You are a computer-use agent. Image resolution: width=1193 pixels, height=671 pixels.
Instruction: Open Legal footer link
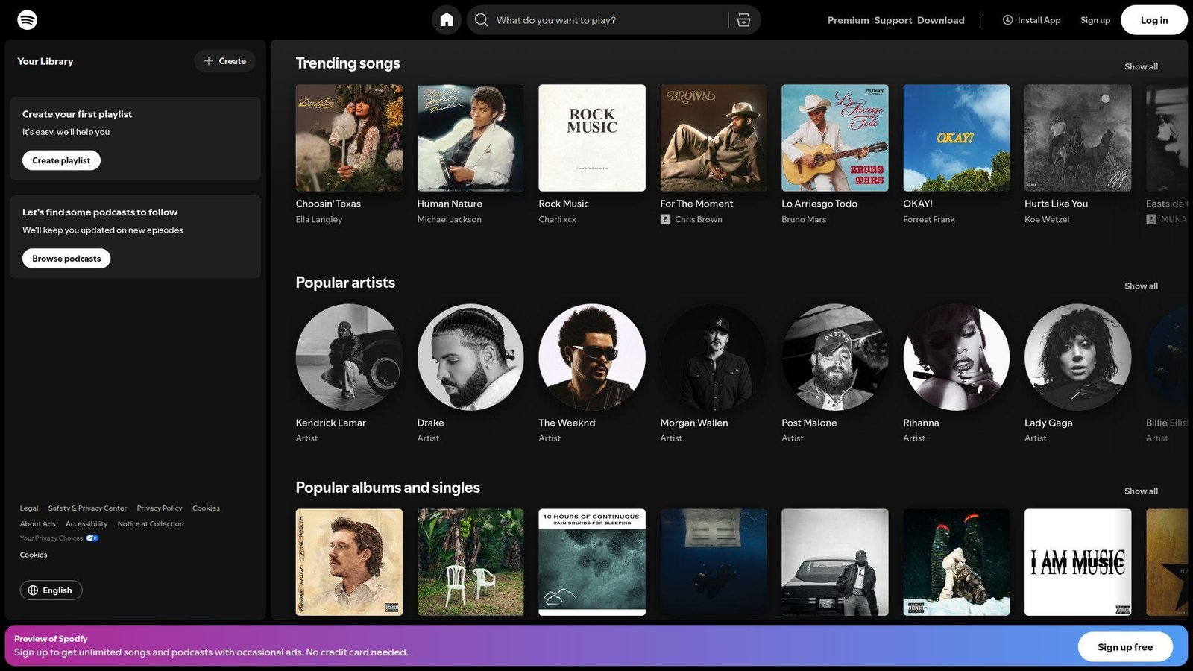29,508
